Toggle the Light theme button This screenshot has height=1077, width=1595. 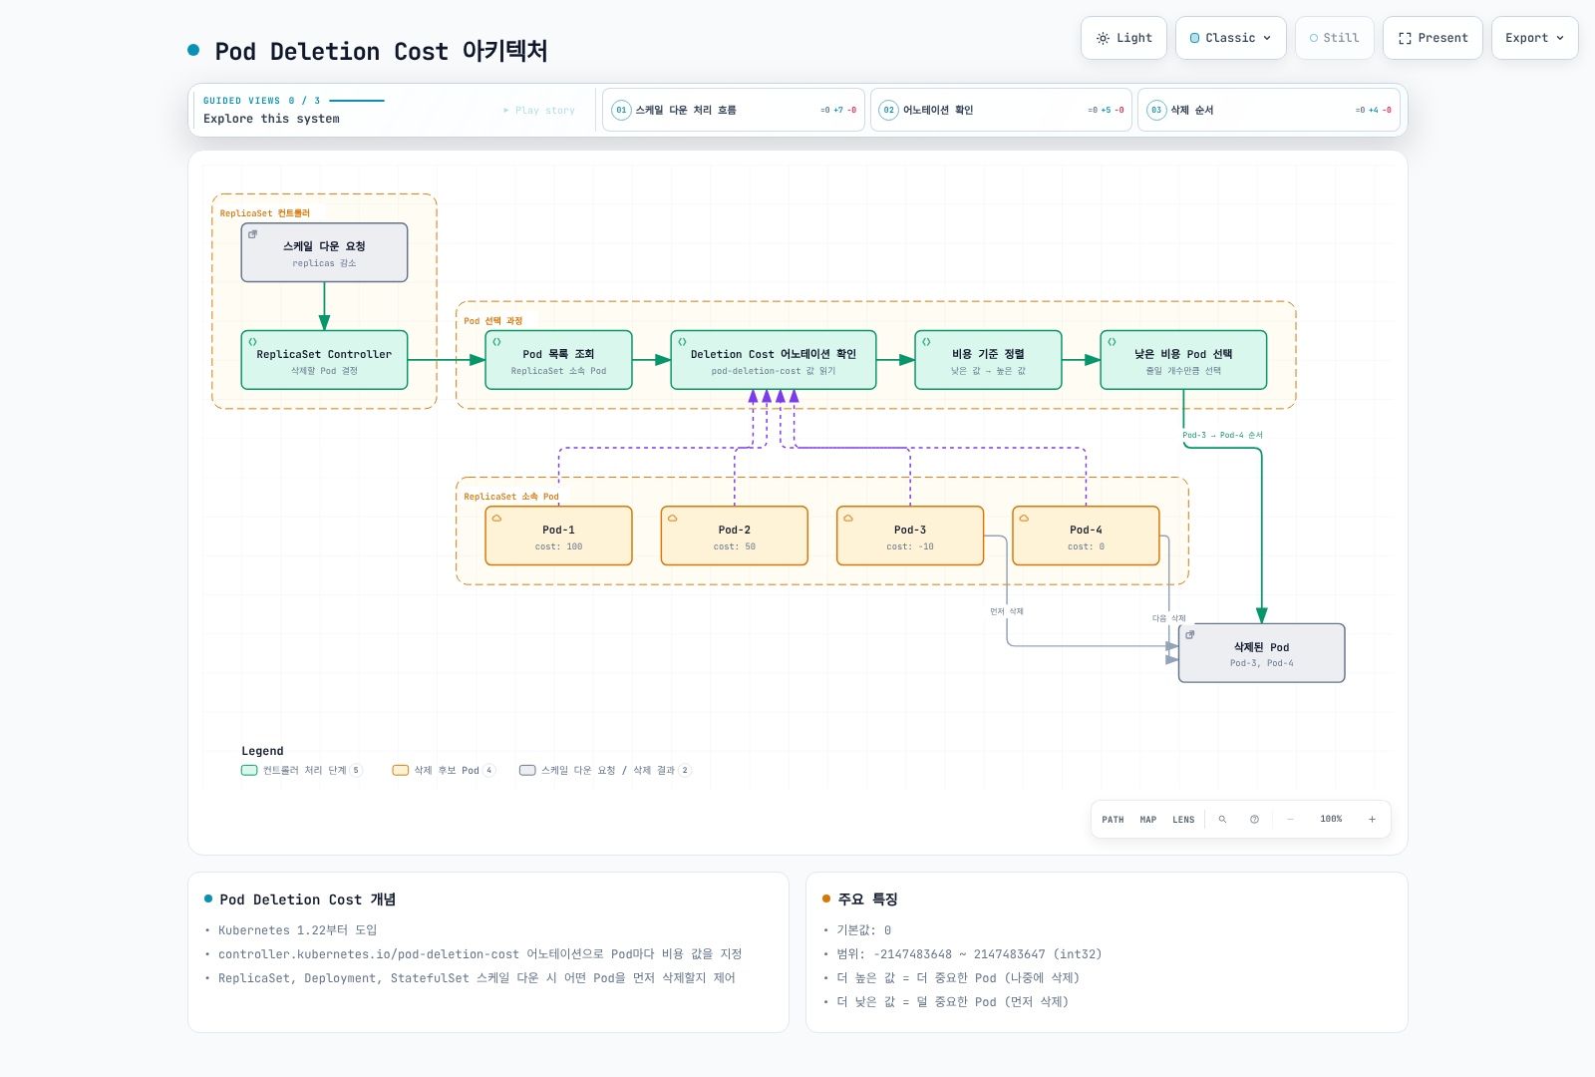(1124, 38)
